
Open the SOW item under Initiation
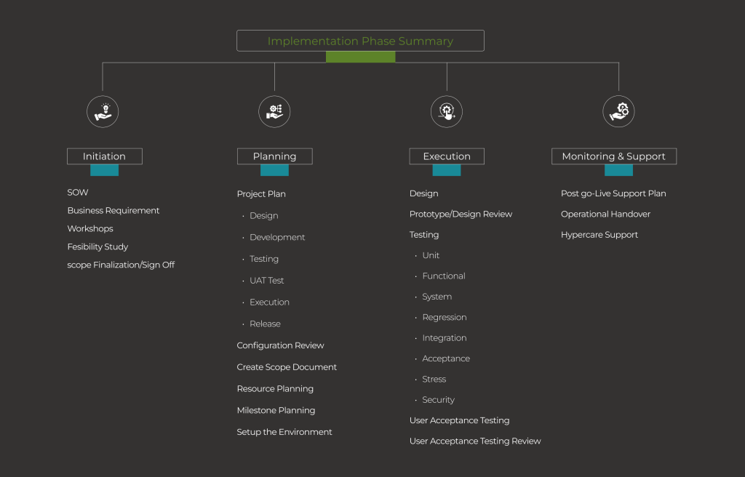[x=77, y=192]
